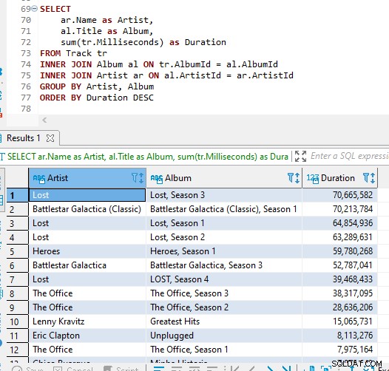
Task: Click the editor's horizontal scroll left arrow
Action: (x=44, y=120)
